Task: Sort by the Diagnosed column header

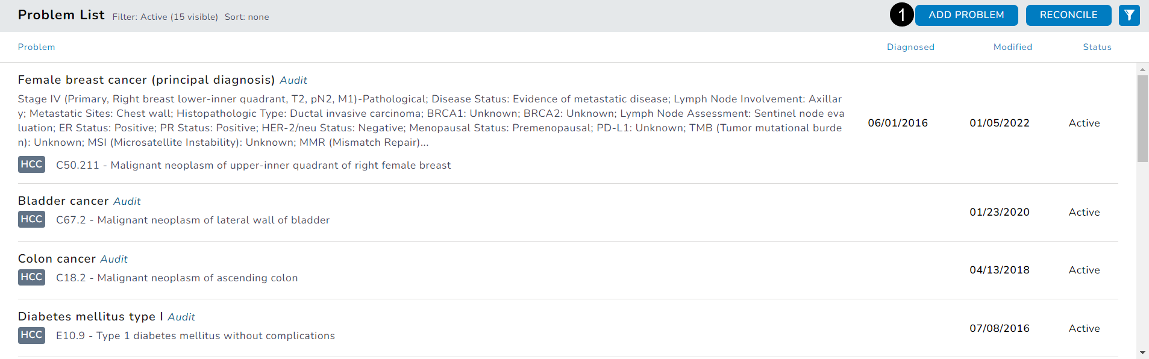Action: pyautogui.click(x=910, y=47)
